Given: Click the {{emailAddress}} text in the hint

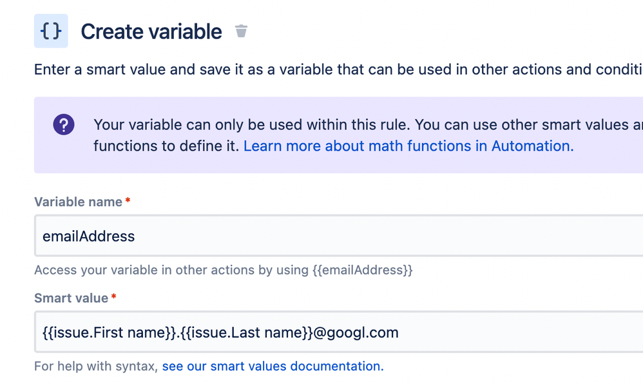Looking at the screenshot, I should point(363,270).
